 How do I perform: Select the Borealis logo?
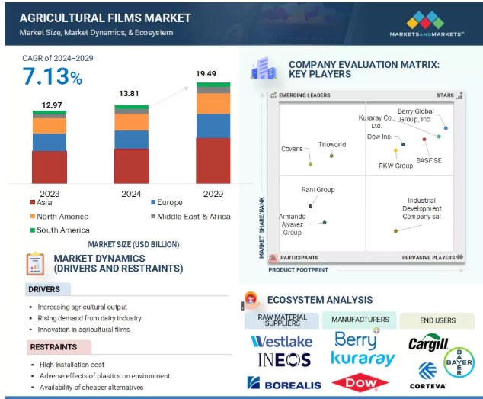click(x=284, y=384)
